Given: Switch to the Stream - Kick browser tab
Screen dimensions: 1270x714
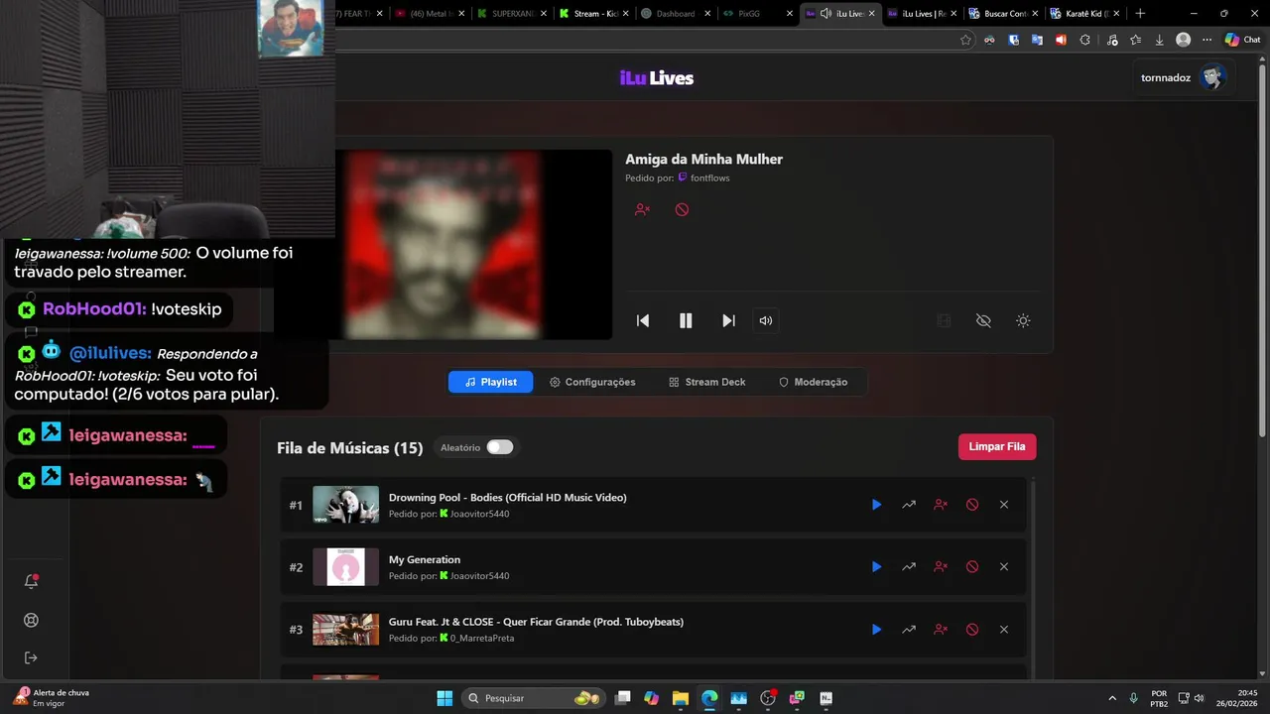Looking at the screenshot, I should pos(593,14).
